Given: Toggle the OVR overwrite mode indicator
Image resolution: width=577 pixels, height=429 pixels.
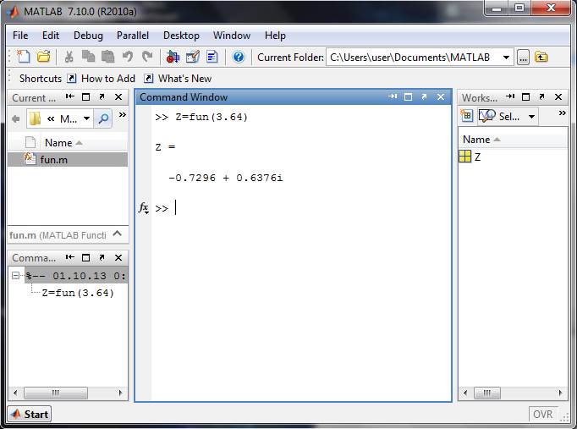Looking at the screenshot, I should point(543,415).
